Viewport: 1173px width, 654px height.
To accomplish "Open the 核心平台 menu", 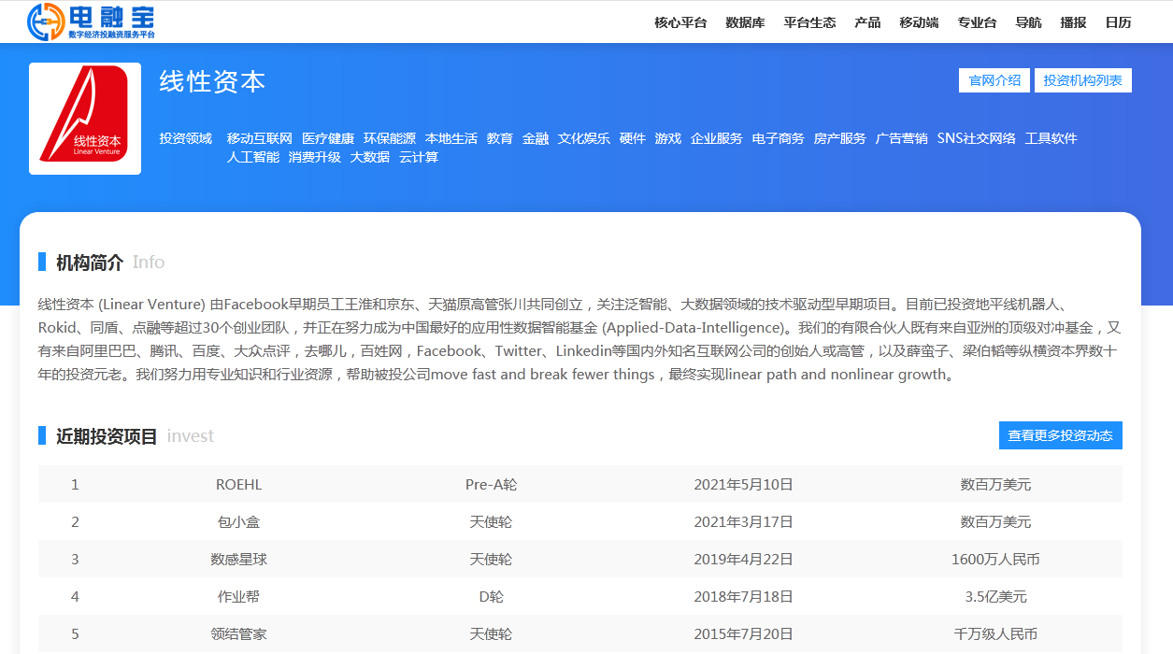I will point(680,22).
